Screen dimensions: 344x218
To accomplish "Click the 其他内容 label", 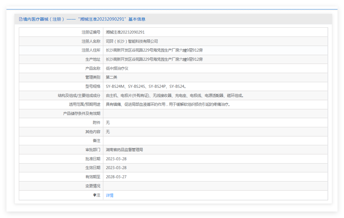I will pyautogui.click(x=93, y=132).
